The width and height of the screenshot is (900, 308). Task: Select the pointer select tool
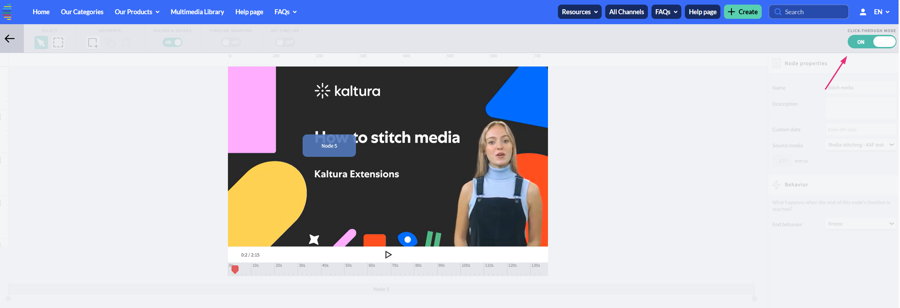[x=41, y=43]
